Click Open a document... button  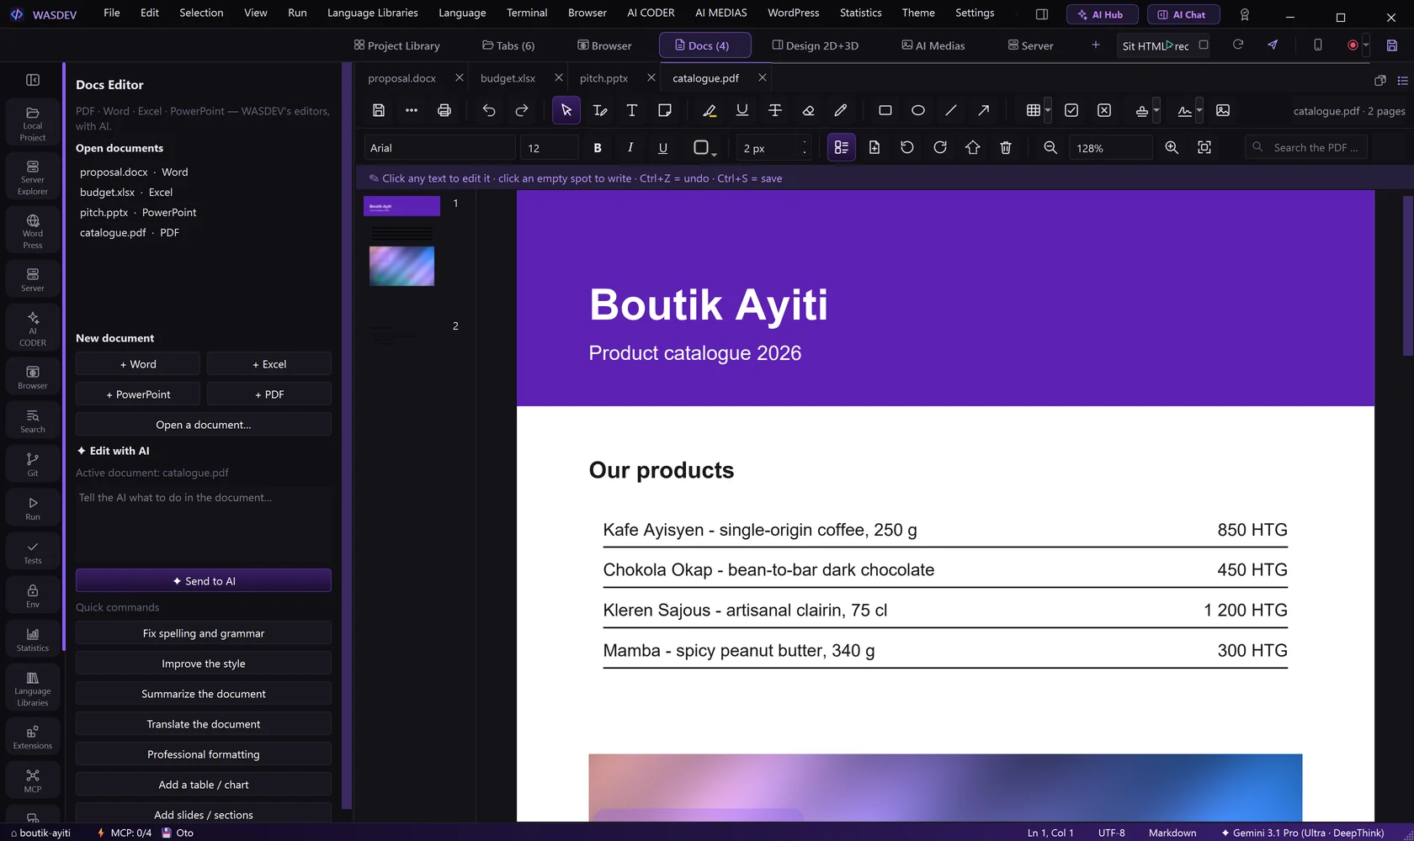[204, 424]
